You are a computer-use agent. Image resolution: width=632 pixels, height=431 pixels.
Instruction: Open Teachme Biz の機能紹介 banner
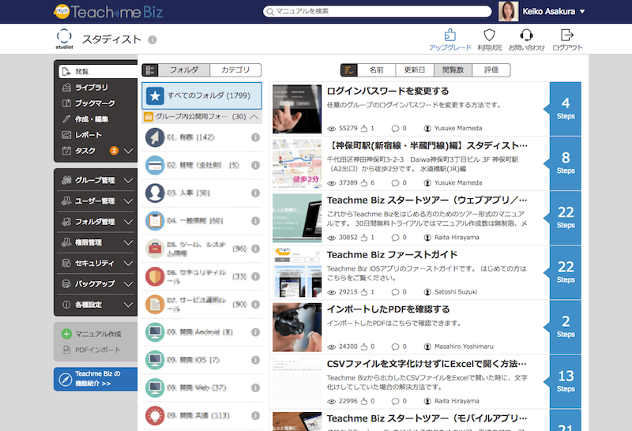96,379
